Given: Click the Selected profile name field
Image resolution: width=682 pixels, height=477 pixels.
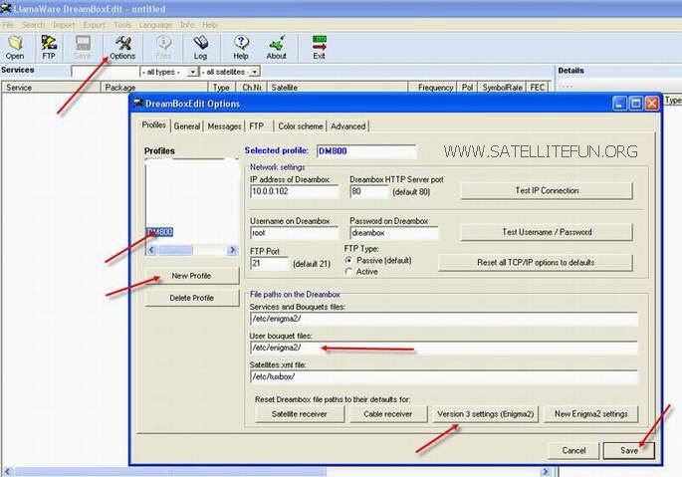Looking at the screenshot, I should [366, 151].
